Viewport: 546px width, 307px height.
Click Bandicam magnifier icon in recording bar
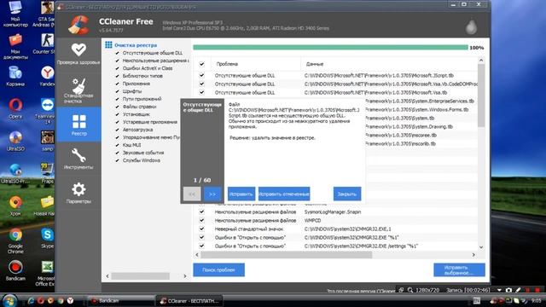(x=410, y=290)
